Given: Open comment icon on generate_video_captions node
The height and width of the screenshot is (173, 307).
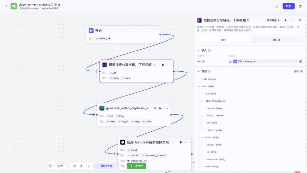Looking at the screenshot, I should coord(155,108).
